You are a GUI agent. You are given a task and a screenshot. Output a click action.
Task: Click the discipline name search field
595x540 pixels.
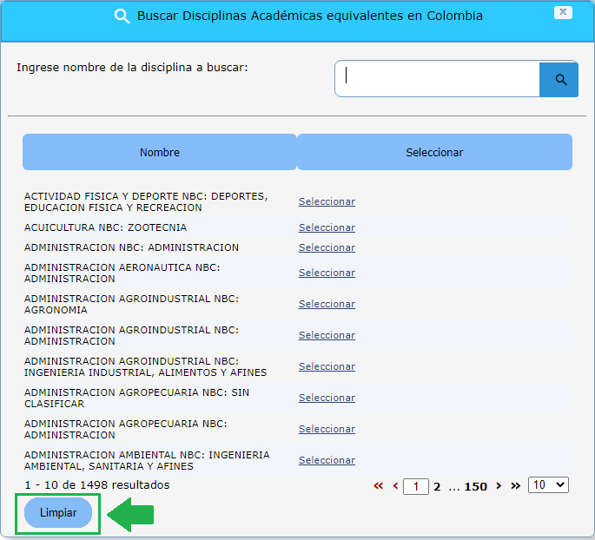(438, 79)
